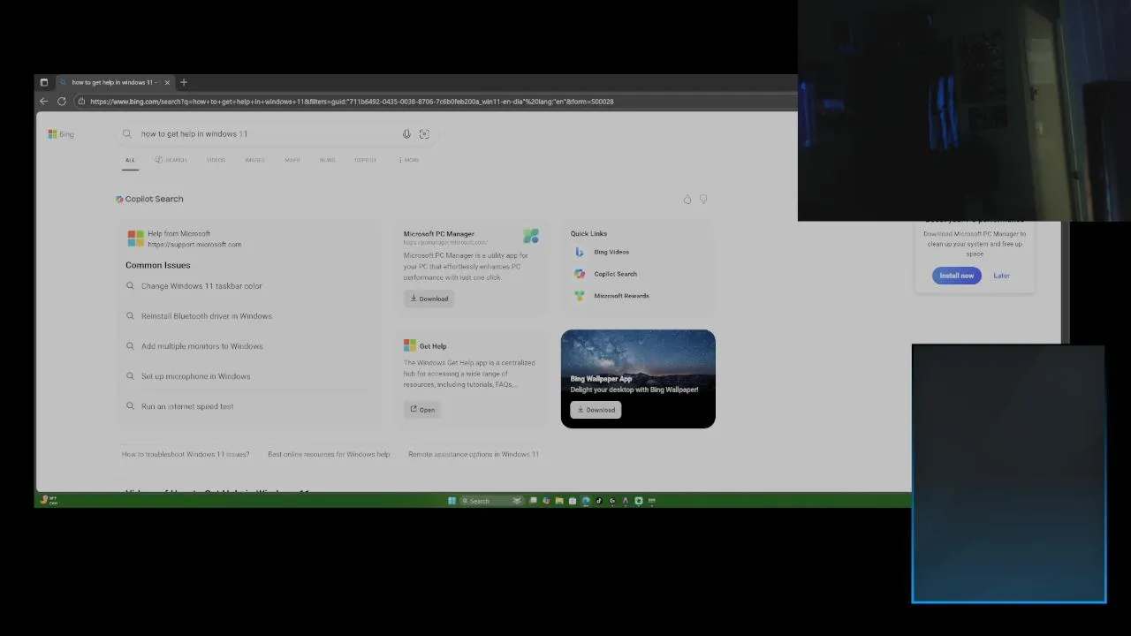Give thumbs down to Copilot answer
The width and height of the screenshot is (1131, 636).
[x=703, y=200]
